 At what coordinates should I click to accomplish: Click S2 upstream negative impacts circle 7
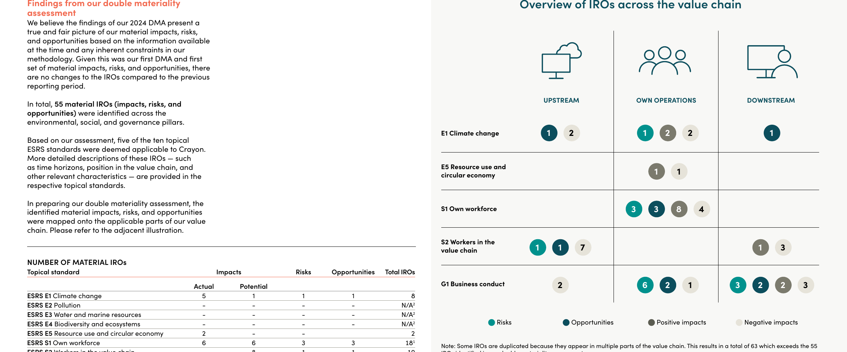[583, 248]
